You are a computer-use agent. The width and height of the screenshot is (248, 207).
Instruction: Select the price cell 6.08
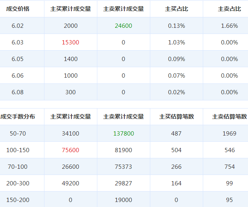click(17, 92)
